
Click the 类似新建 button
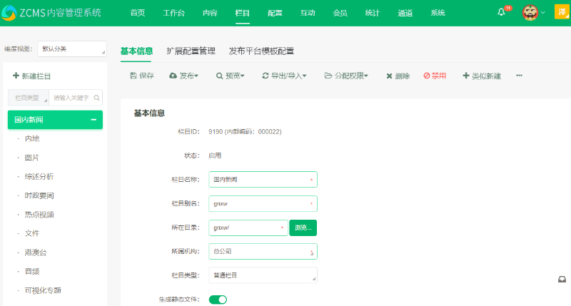click(482, 76)
